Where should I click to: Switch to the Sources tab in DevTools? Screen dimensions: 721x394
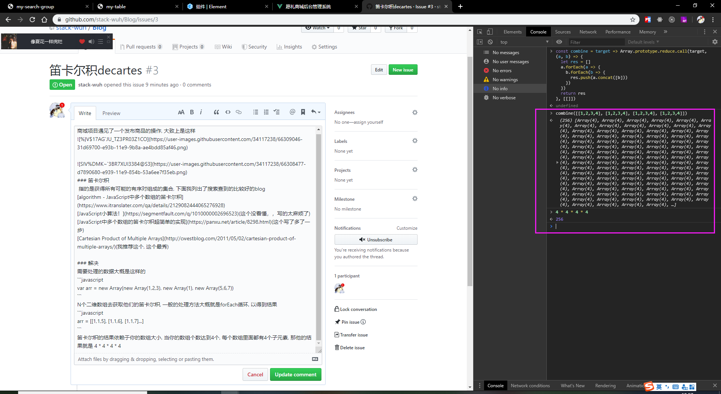point(563,32)
